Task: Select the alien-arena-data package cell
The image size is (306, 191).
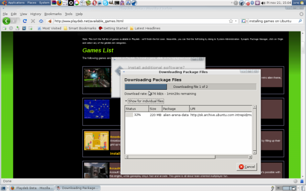Action: [x=176, y=115]
